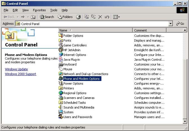The height and width of the screenshot is (131, 189).
Task: Click the Move To toolbar icon
Action: coord(87,17)
